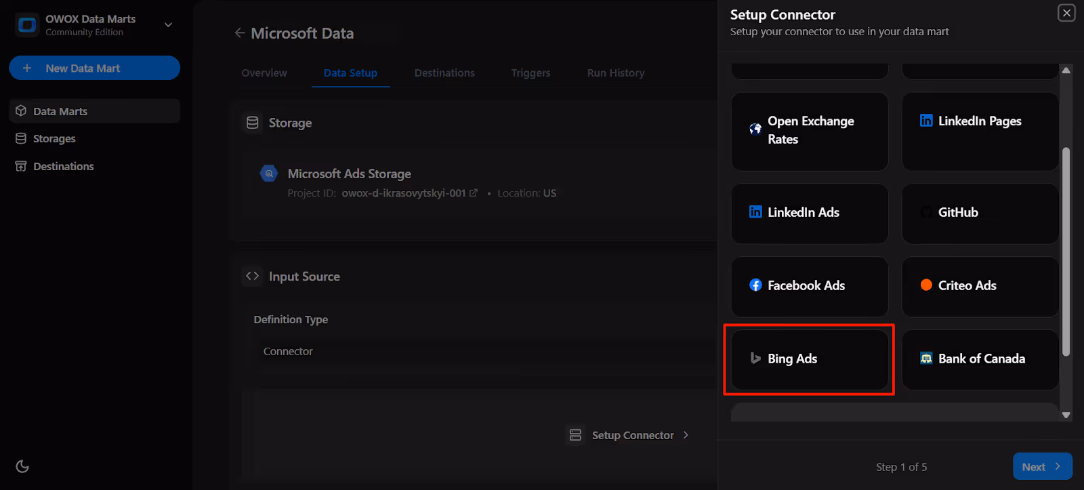Click the Facebook logo icon

tap(755, 285)
